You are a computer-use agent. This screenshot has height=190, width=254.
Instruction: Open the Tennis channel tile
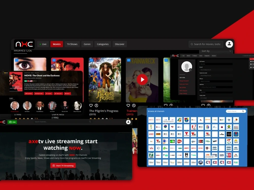pyautogui.click(x=151, y=155)
